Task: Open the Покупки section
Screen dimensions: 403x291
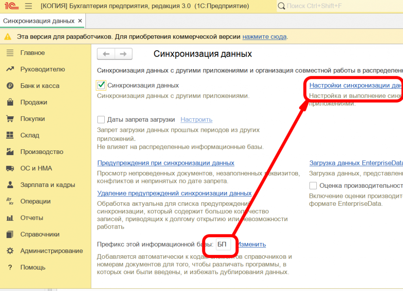Action: tap(33, 119)
